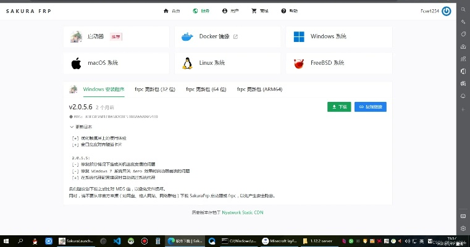Open Visual Studio Code from taskbar
Screen dimensions: 470x247
(117, 241)
